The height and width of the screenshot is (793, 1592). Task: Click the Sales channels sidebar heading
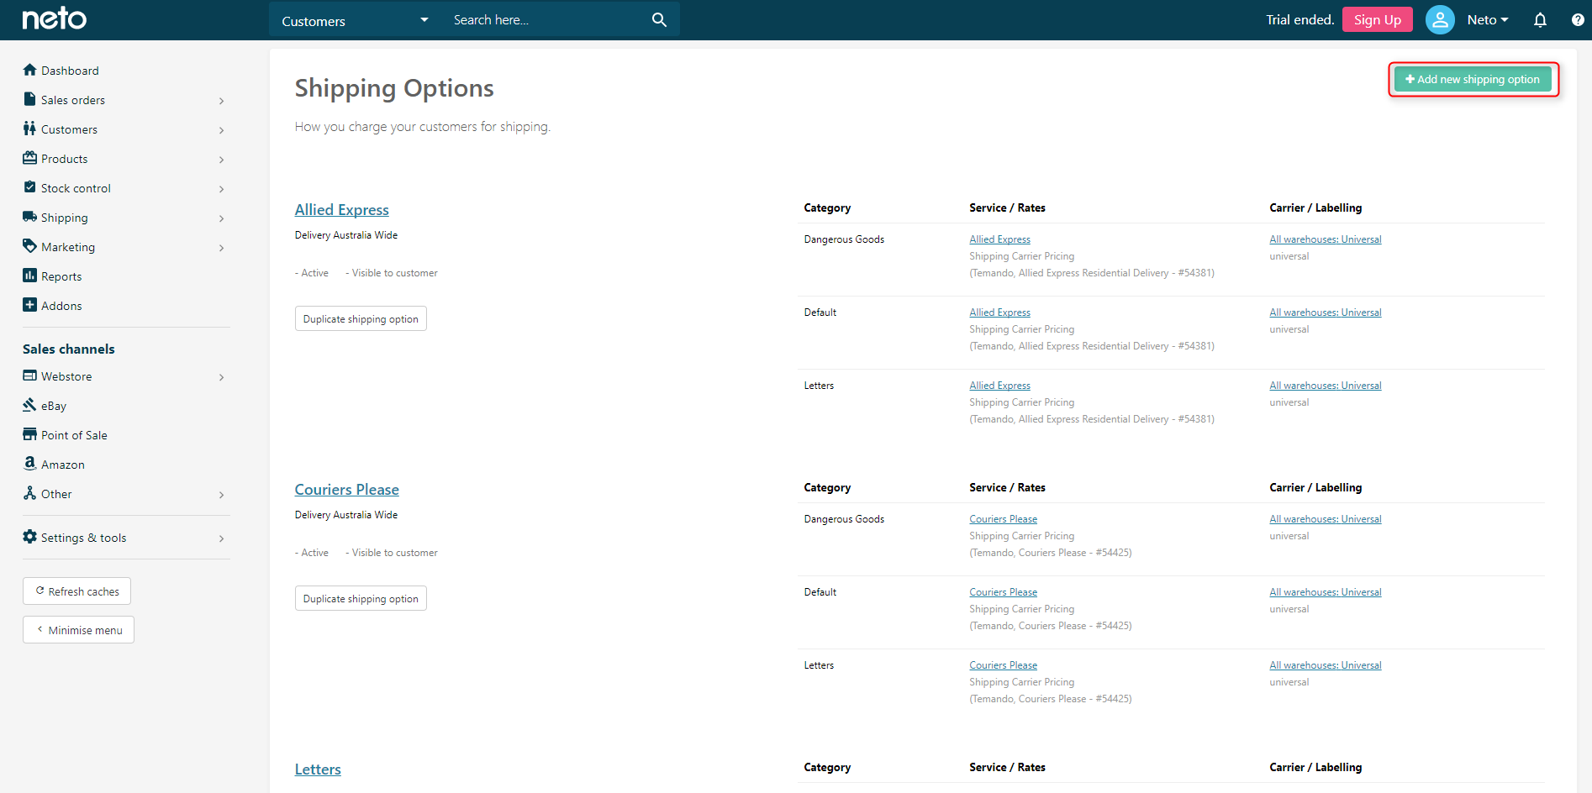[x=69, y=349]
